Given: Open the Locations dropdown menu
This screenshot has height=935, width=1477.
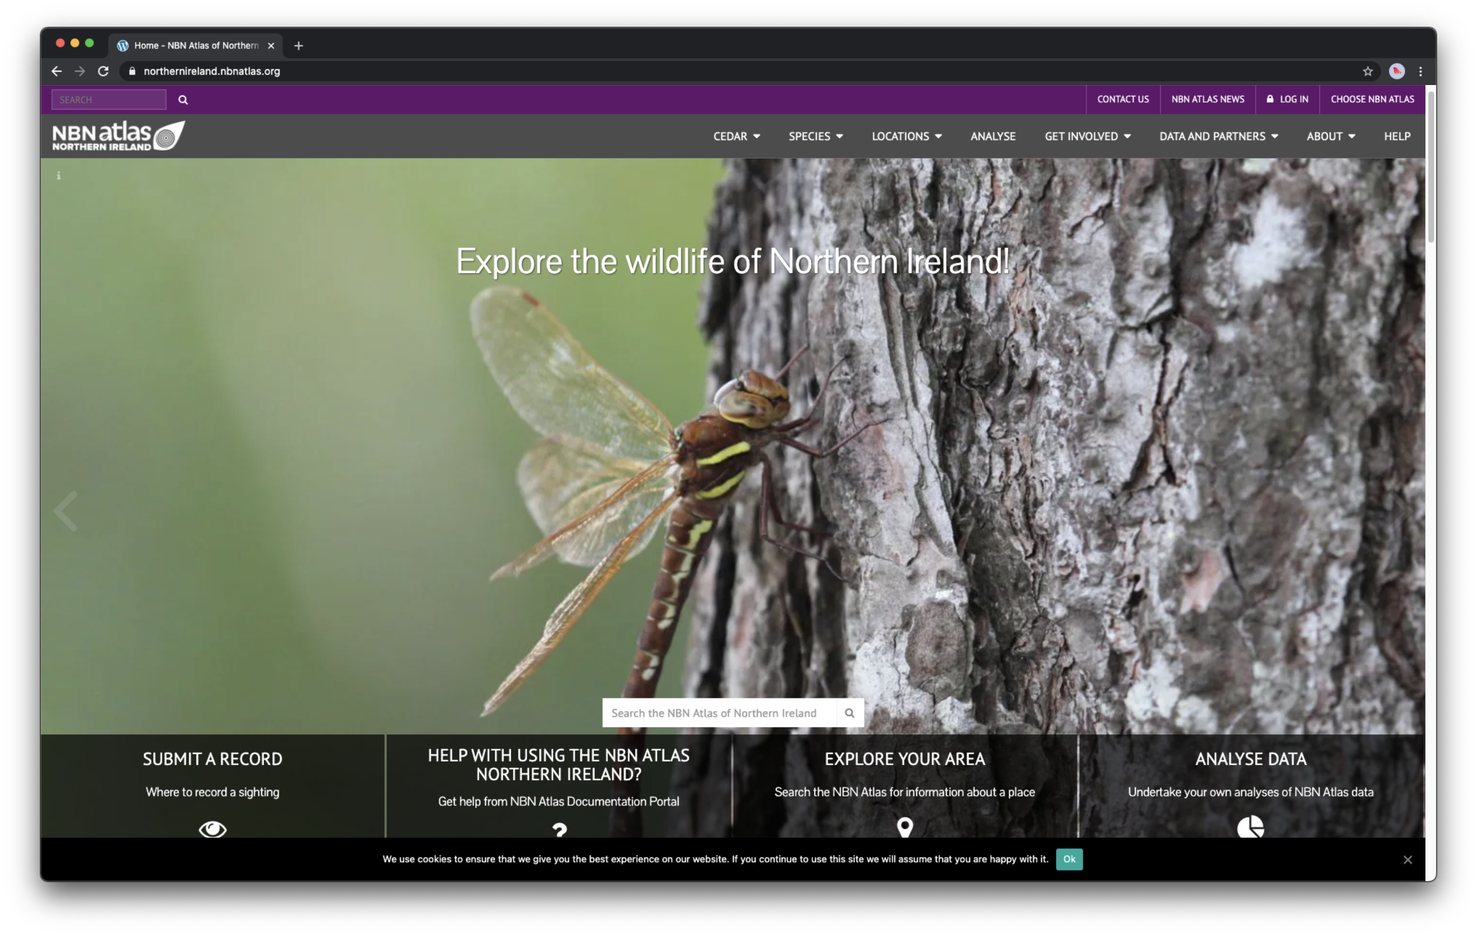Looking at the screenshot, I should tap(906, 136).
